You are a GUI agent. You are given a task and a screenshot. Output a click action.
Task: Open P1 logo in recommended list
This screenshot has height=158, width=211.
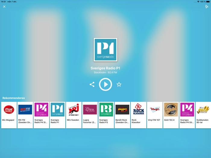click(58, 110)
